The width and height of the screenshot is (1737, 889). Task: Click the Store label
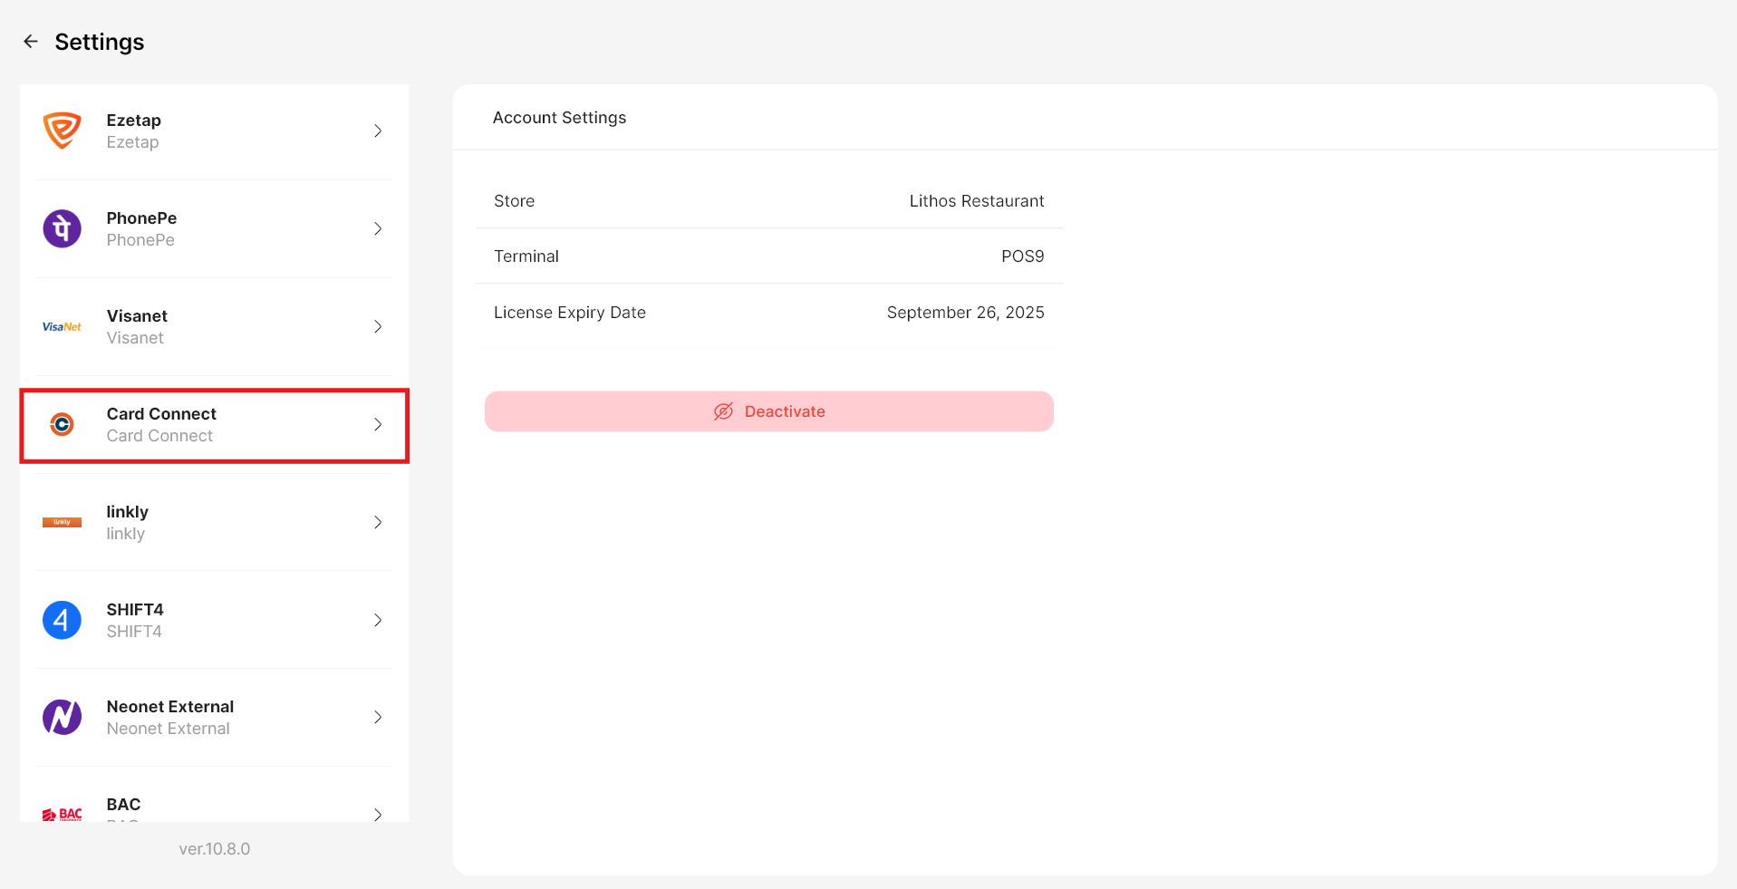(x=515, y=201)
